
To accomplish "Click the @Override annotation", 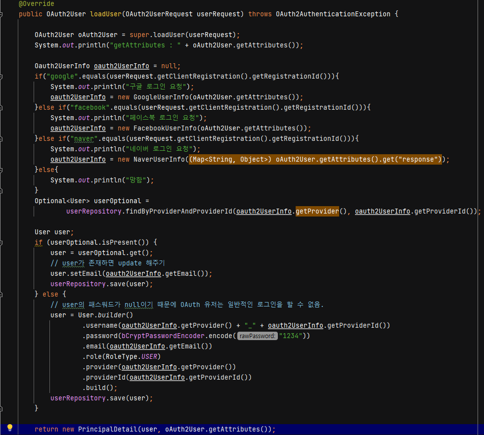I will click(37, 3).
